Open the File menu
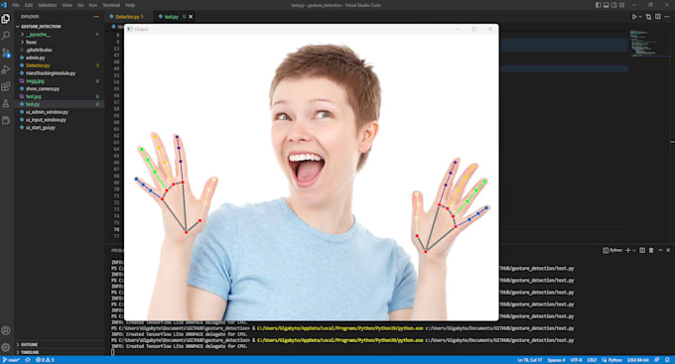 click(x=16, y=5)
